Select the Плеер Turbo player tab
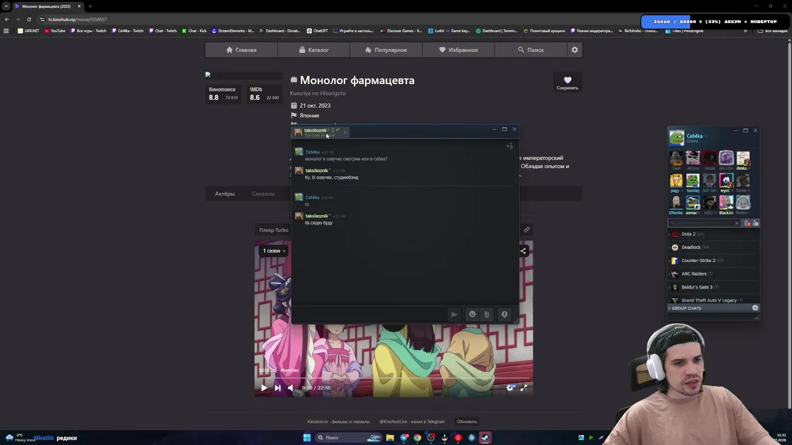The image size is (792, 445). (x=273, y=230)
